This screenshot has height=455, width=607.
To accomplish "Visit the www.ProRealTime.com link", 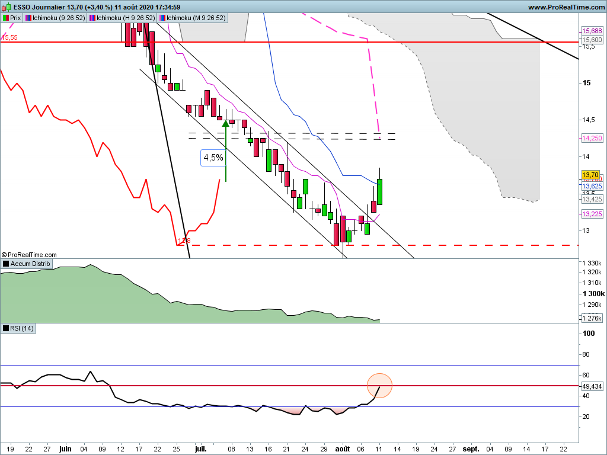I will (566, 7).
